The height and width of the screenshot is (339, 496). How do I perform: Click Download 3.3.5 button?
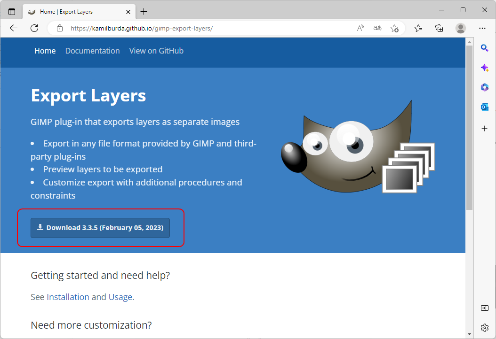(100, 228)
